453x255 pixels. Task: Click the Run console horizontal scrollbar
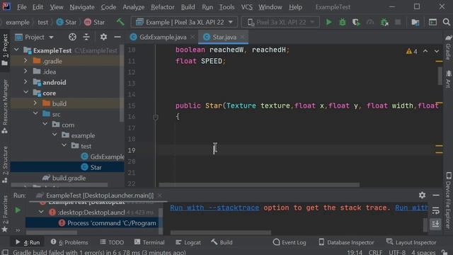point(221,232)
